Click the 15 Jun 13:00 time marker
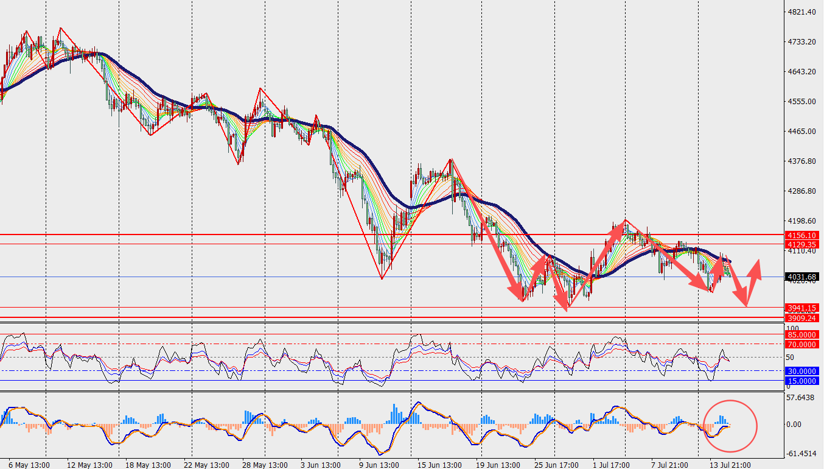The width and height of the screenshot is (824, 469). (x=438, y=465)
